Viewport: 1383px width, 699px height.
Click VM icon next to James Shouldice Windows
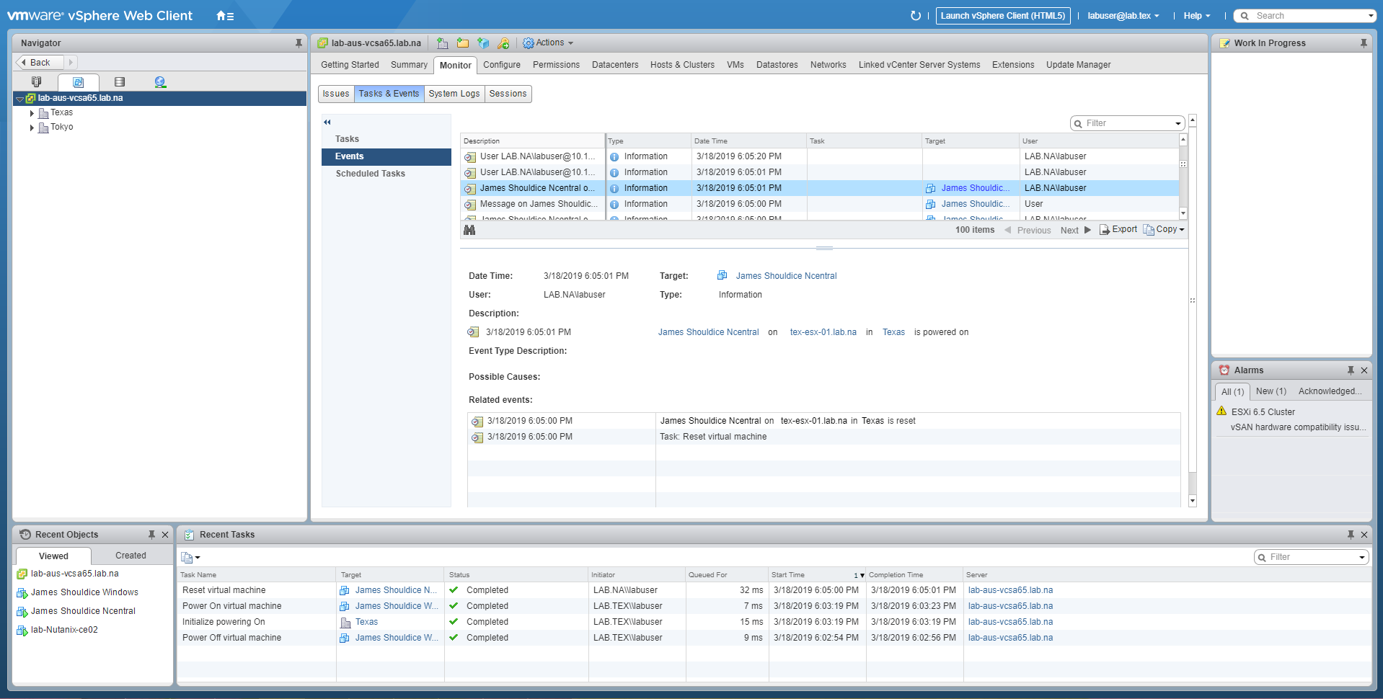[x=22, y=593]
